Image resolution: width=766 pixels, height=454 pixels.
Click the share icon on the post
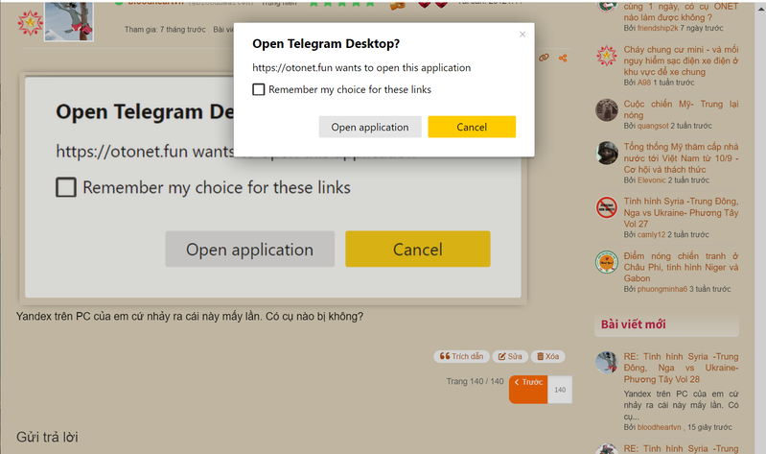[563, 59]
